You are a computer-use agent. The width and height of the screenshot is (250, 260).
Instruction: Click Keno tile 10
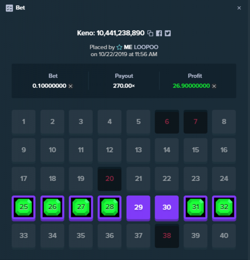53,150
